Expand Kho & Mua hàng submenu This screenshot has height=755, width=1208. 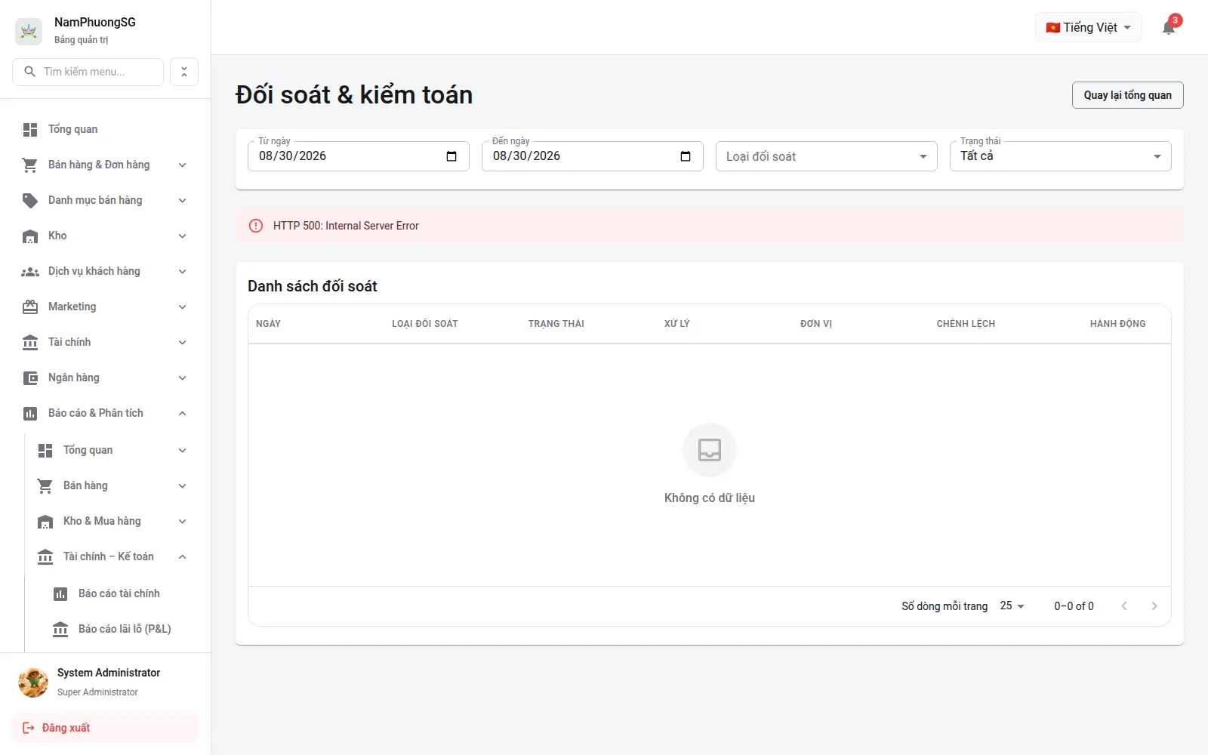[113, 522]
